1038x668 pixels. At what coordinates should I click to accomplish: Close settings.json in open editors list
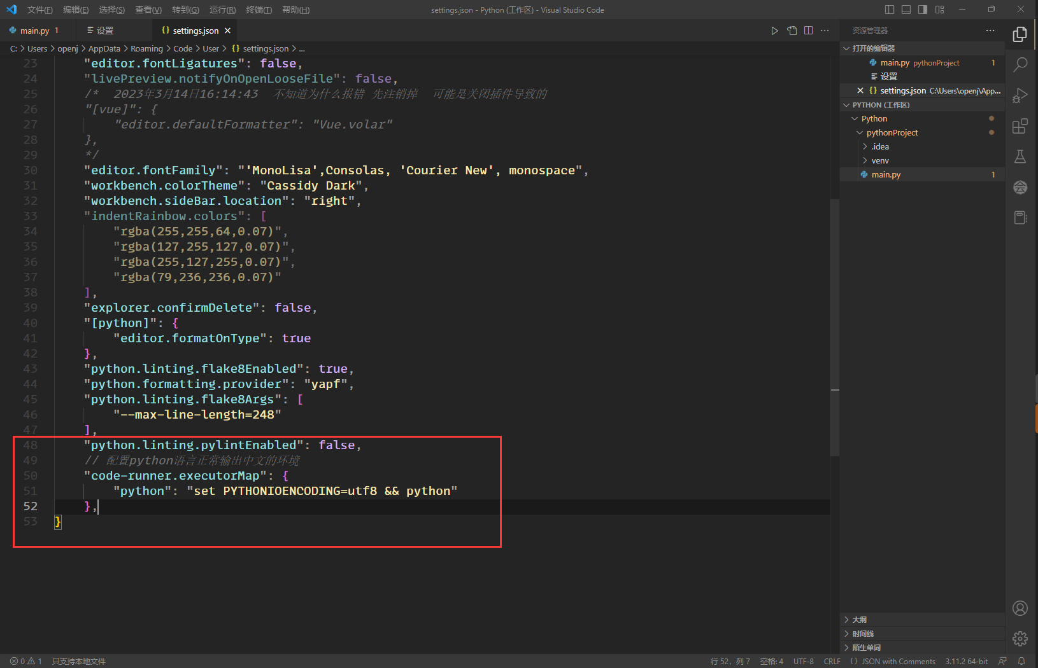[860, 90]
